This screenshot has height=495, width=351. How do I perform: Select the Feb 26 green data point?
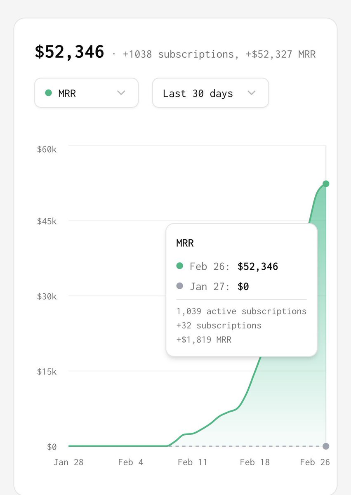coord(326,184)
